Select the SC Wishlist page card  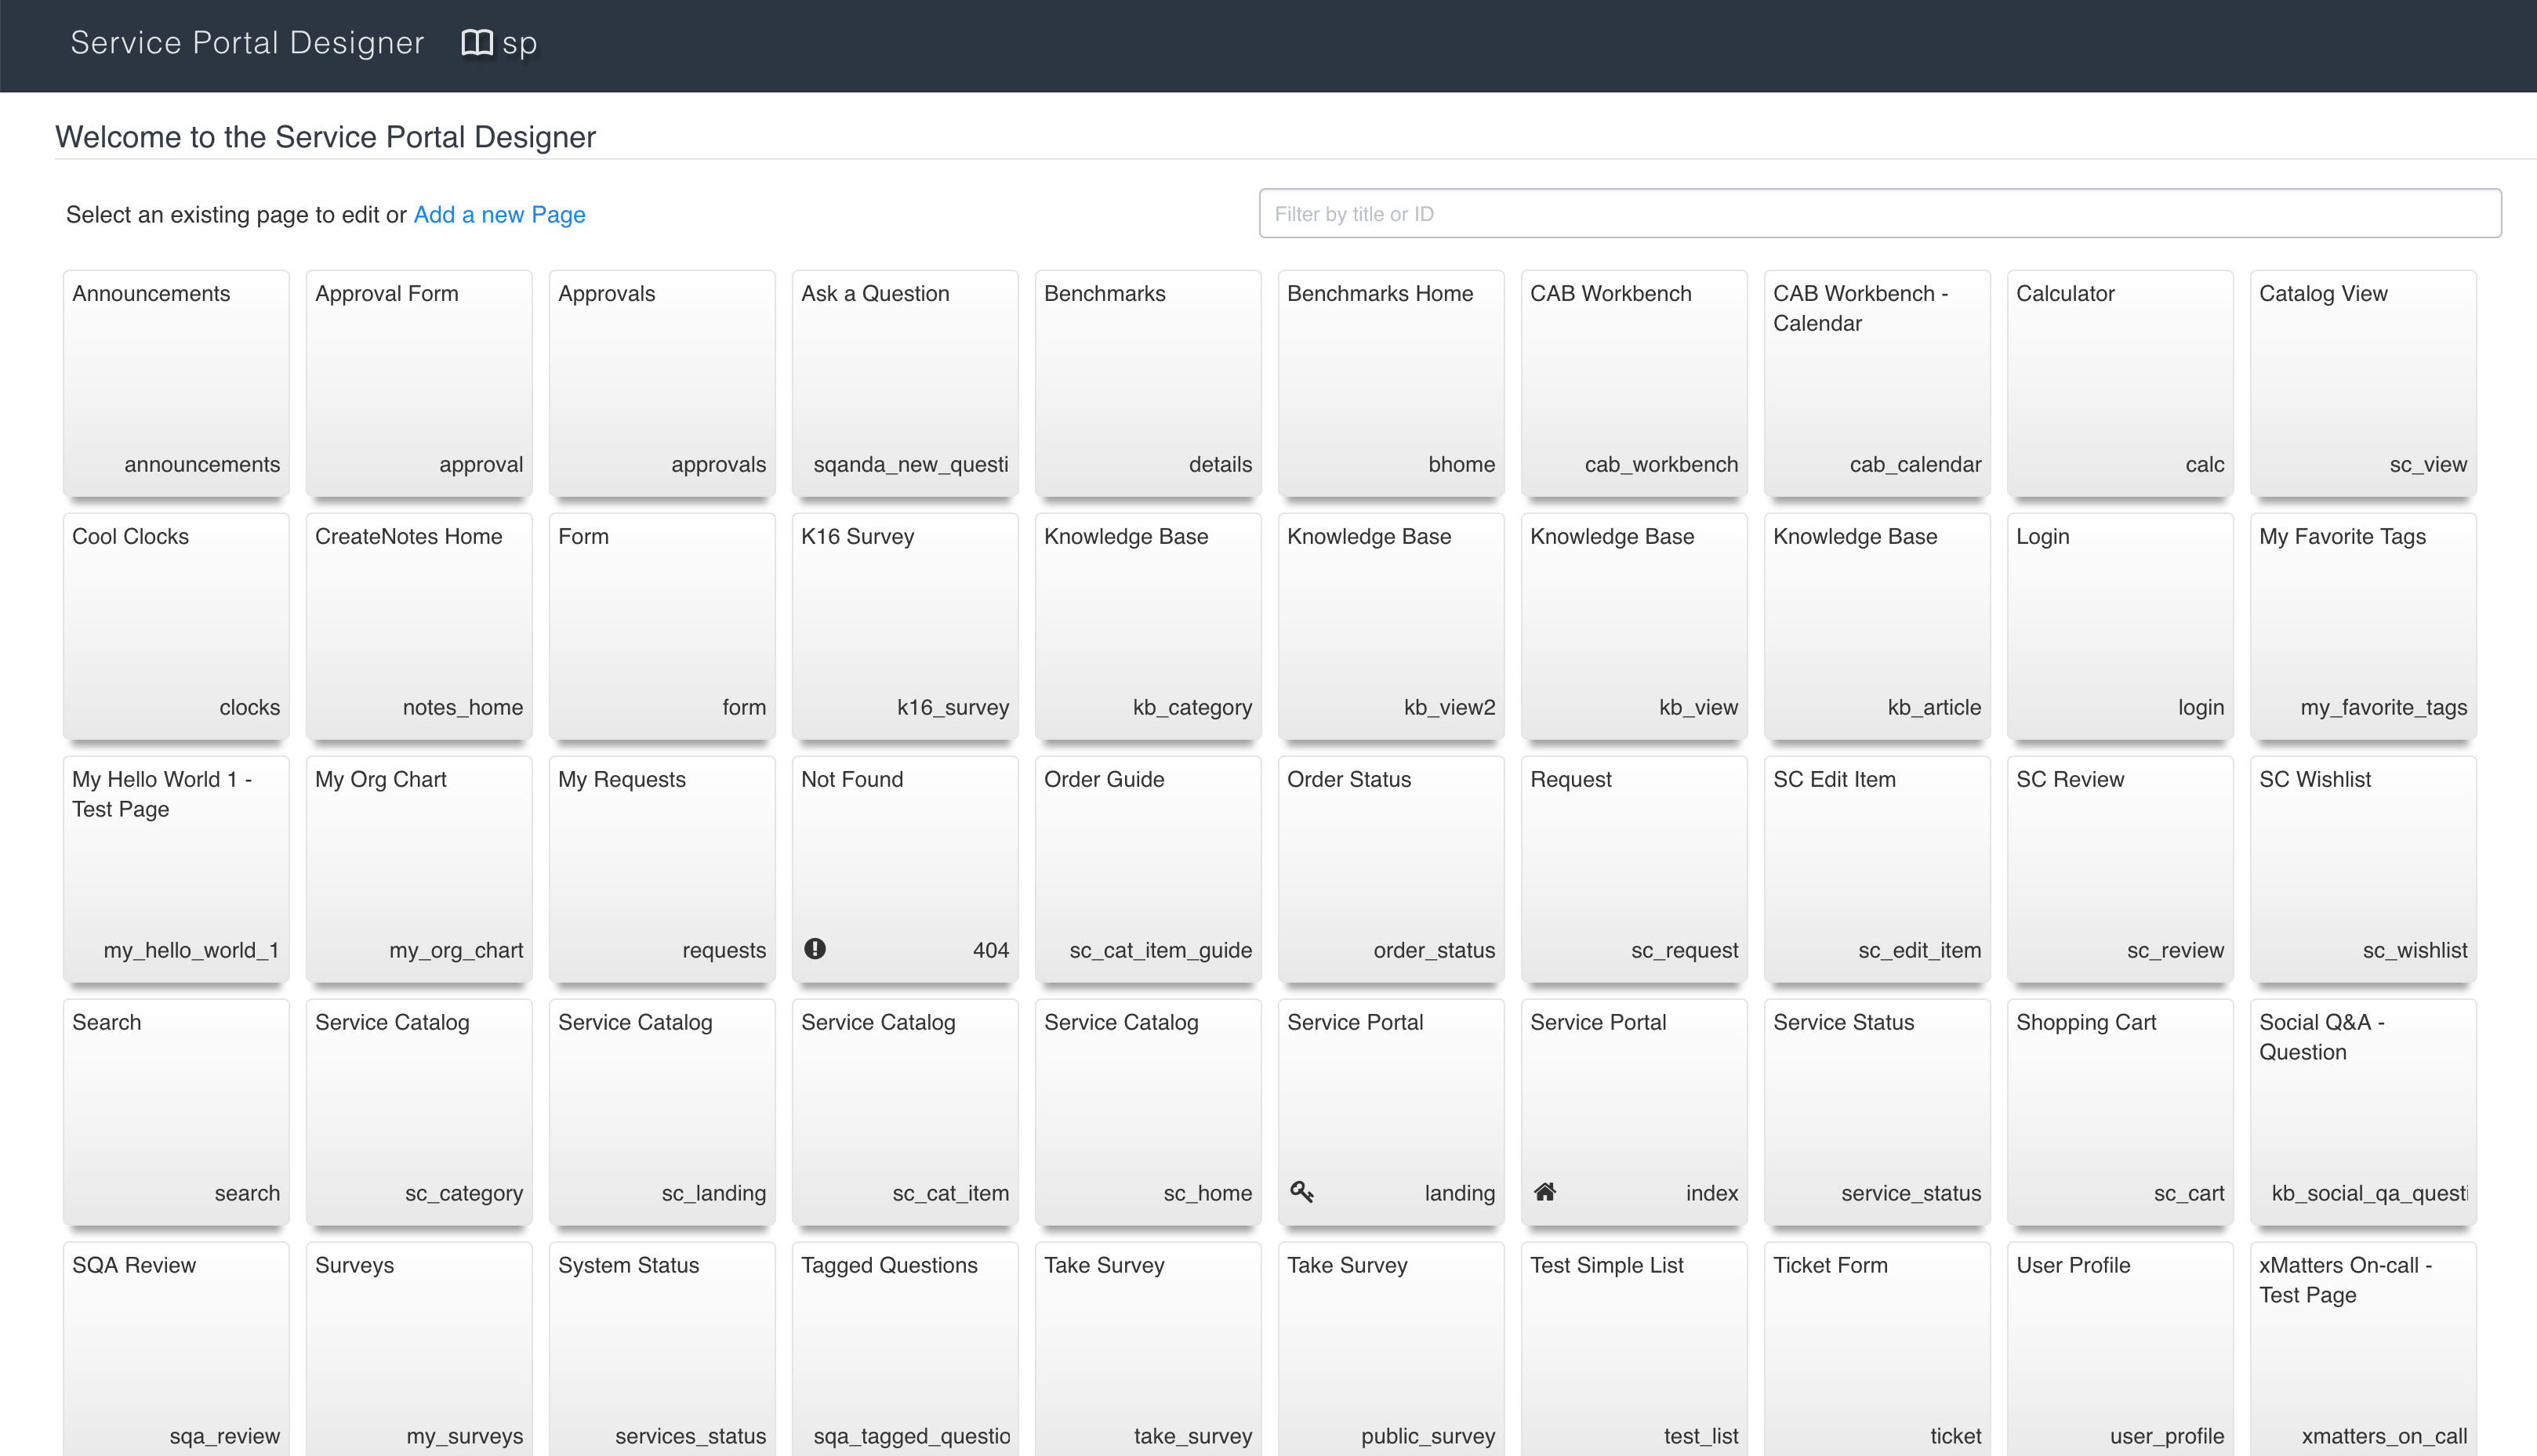click(2363, 869)
